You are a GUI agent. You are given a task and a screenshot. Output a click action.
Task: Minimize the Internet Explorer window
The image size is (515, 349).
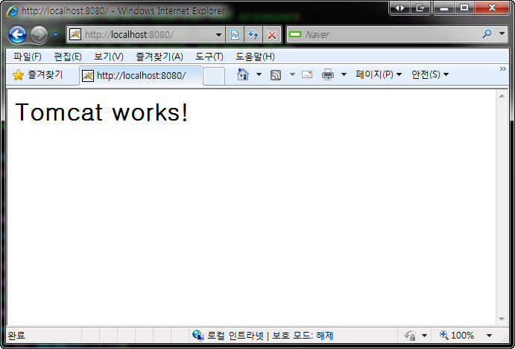pos(444,8)
